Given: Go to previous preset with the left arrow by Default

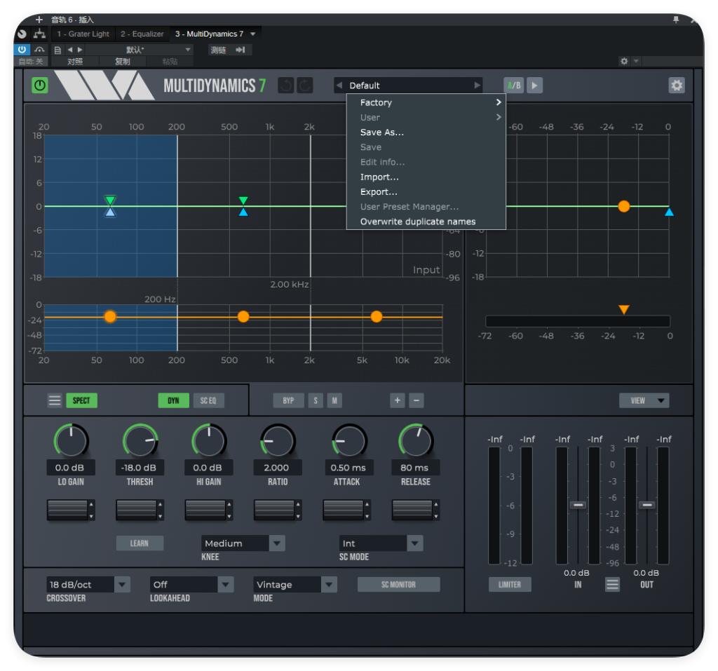Looking at the screenshot, I should click(x=339, y=86).
